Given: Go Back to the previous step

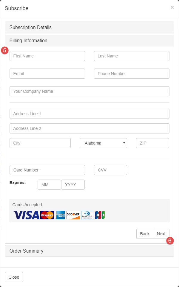Looking at the screenshot, I should (x=145, y=234).
